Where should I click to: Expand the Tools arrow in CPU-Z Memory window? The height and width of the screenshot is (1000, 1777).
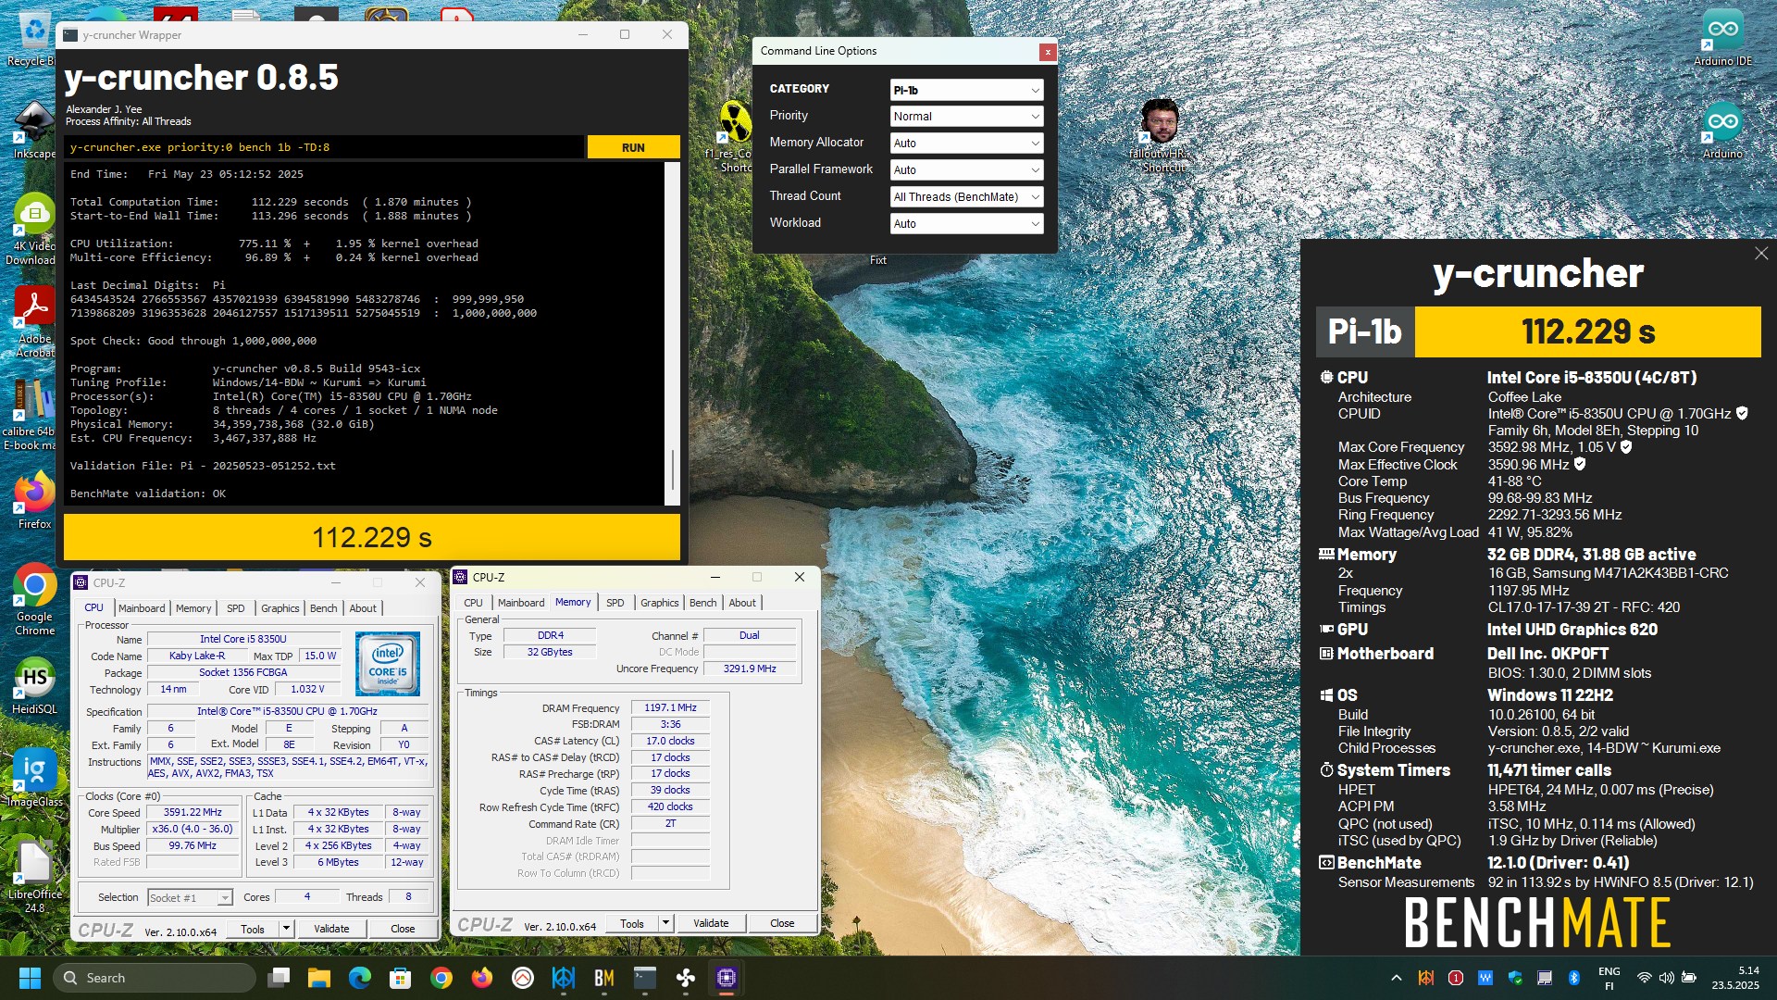click(665, 923)
